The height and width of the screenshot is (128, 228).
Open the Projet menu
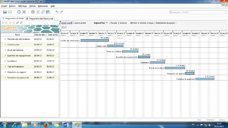click(x=4, y=6)
